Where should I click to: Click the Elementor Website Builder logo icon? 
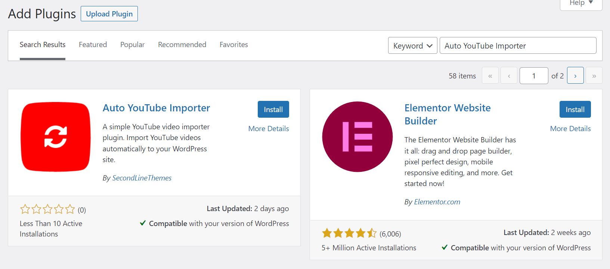click(357, 137)
